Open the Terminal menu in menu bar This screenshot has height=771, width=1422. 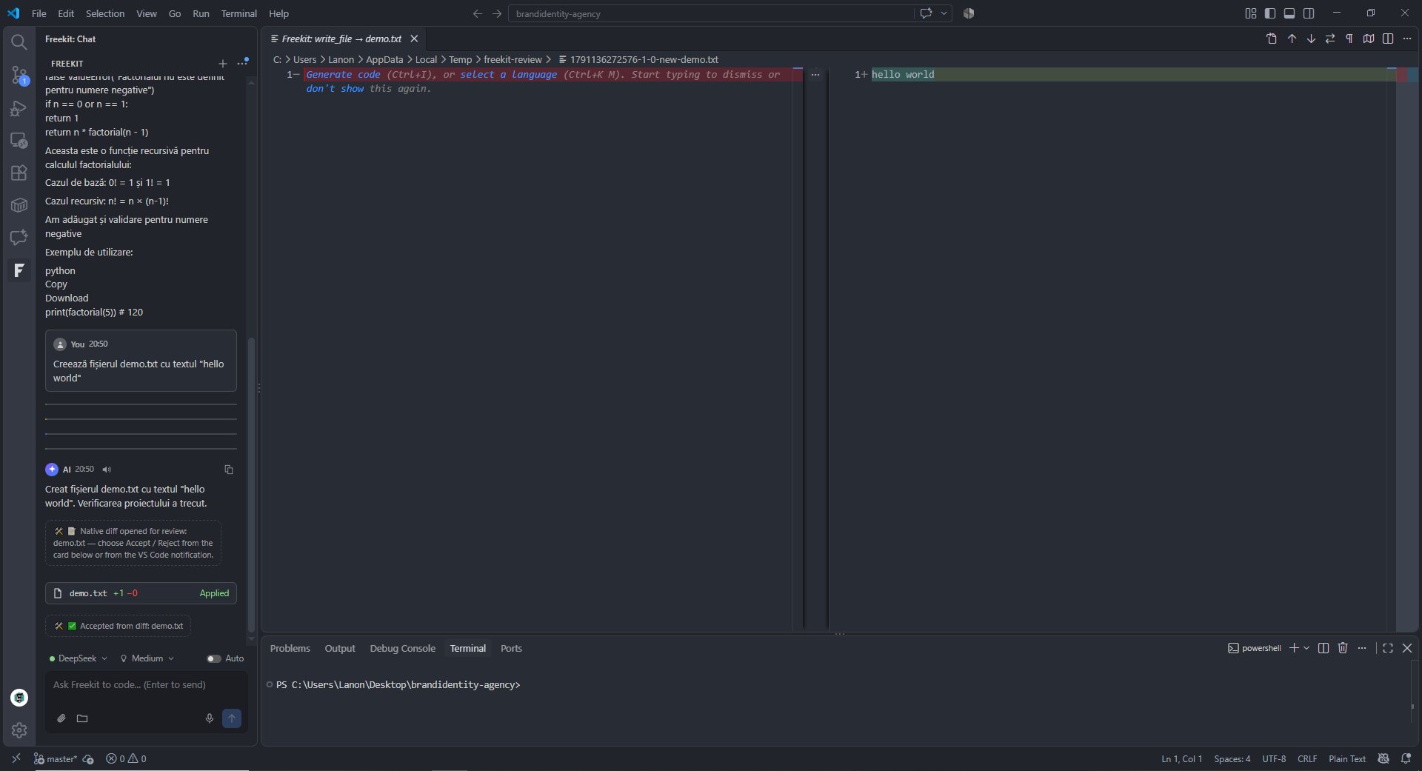point(238,13)
